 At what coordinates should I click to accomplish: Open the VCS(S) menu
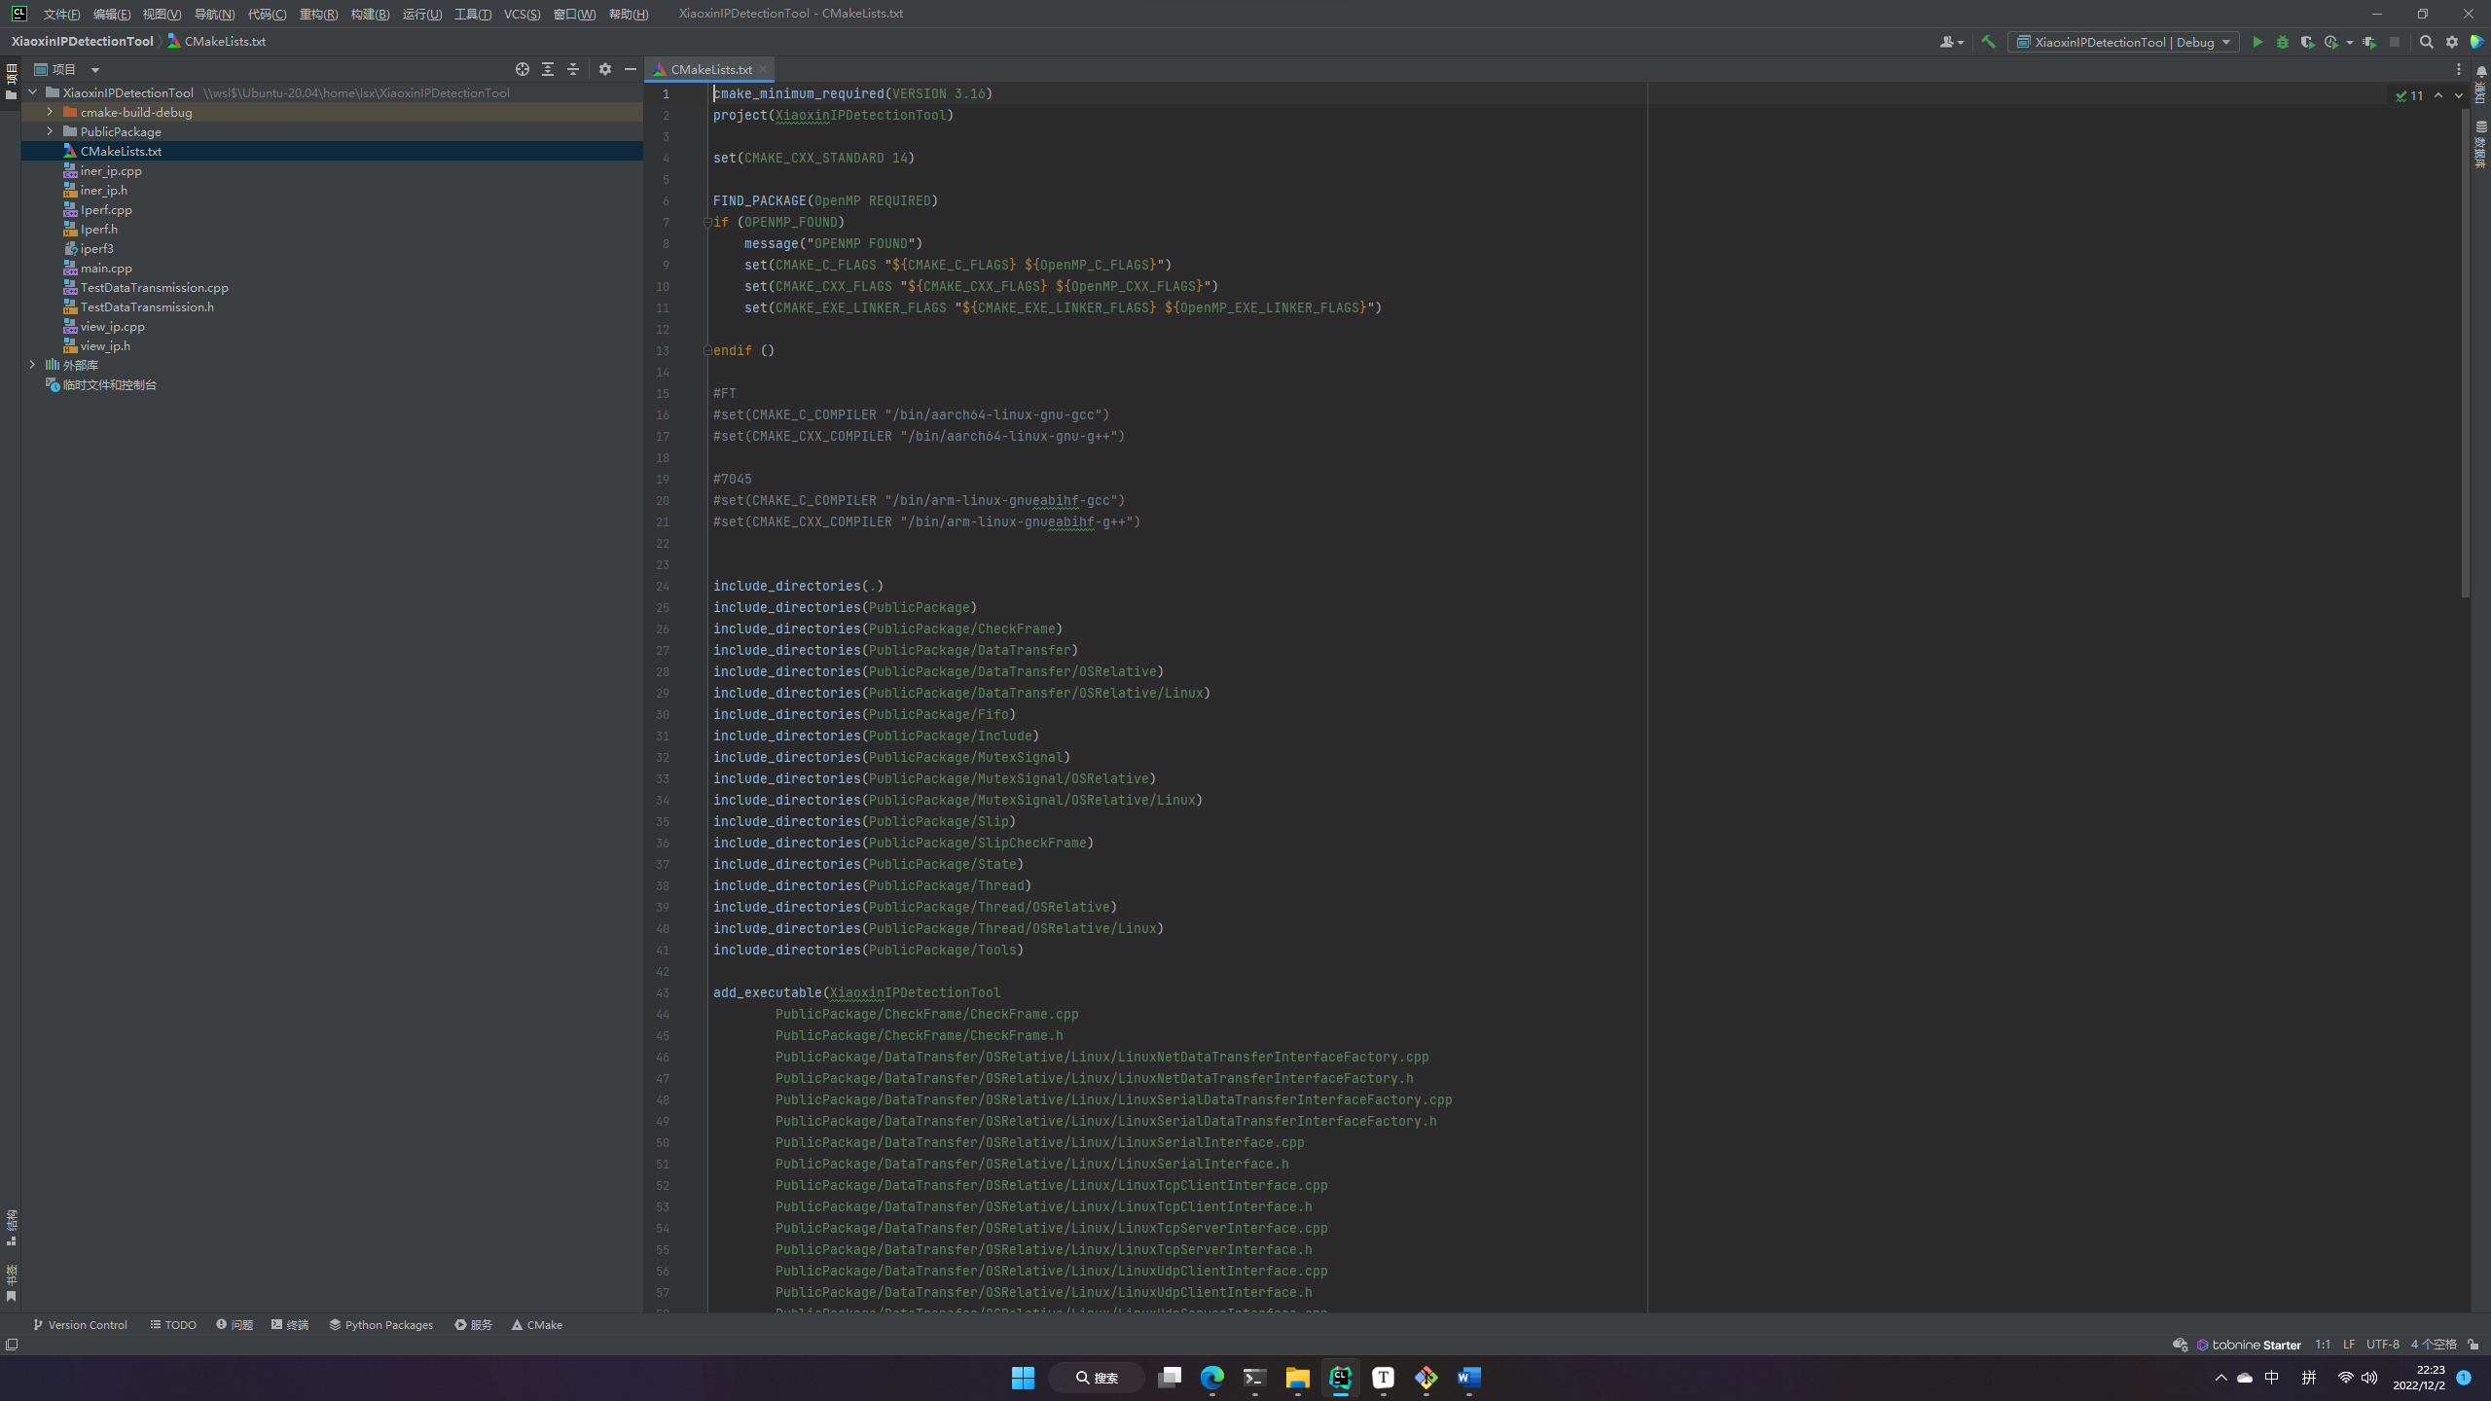pos(522,14)
